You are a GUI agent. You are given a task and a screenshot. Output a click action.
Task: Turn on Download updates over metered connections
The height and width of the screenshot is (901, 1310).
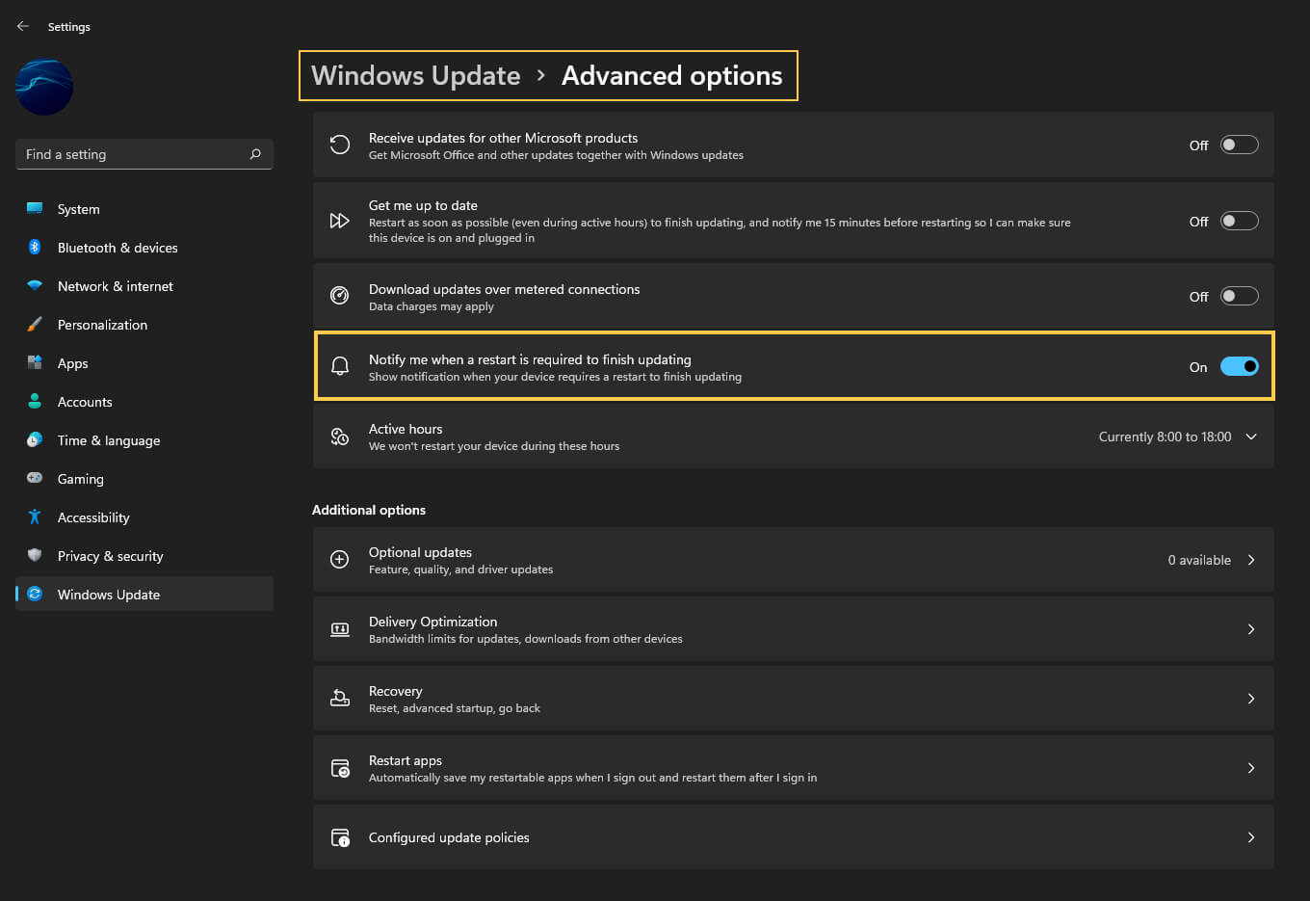tap(1239, 296)
